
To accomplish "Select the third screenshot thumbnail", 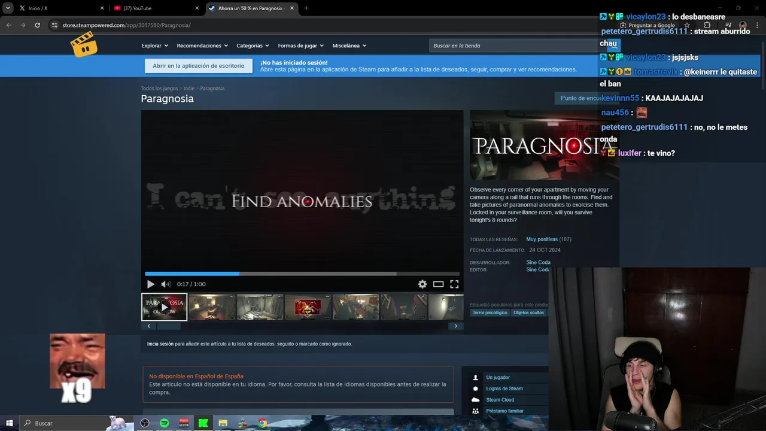I will (x=260, y=307).
